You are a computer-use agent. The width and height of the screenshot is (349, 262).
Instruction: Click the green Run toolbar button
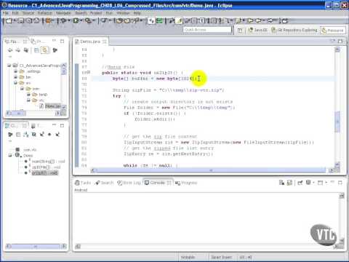pyautogui.click(x=76, y=21)
